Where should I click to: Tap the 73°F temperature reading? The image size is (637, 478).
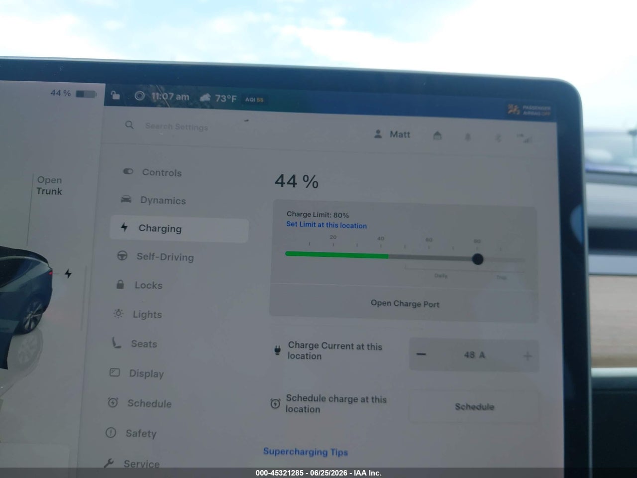click(x=226, y=98)
